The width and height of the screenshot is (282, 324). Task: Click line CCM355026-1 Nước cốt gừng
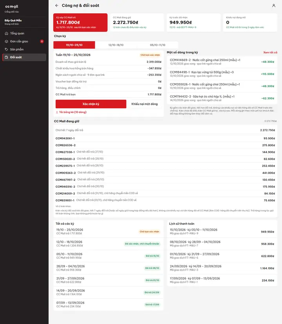click(x=222, y=86)
